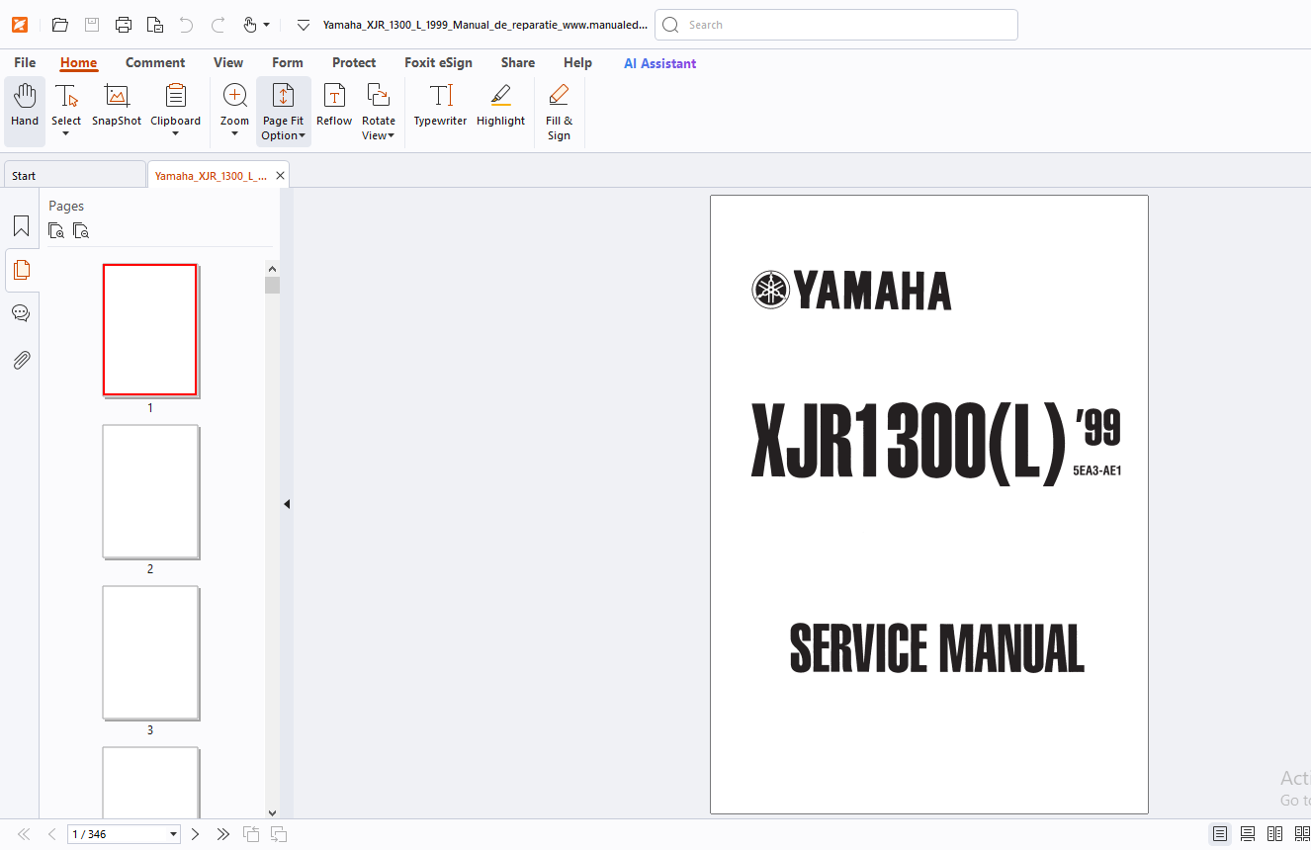The width and height of the screenshot is (1311, 850).
Task: Open the Form ribbon tab
Action: tap(288, 62)
